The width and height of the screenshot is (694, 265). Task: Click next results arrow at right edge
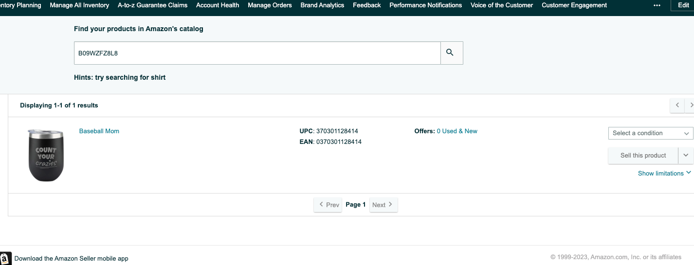[690, 105]
